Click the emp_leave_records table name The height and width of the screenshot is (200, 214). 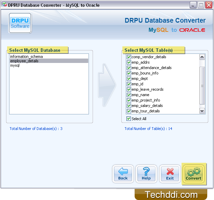pyautogui.click(x=147, y=89)
